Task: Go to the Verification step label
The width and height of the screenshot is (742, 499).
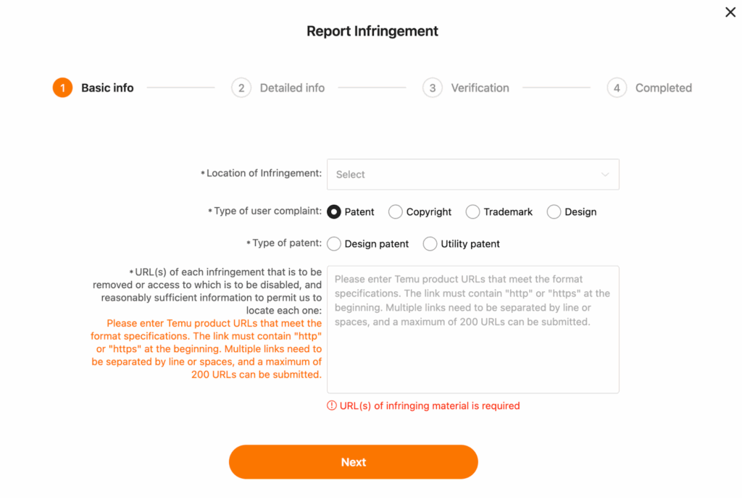Action: (x=480, y=88)
